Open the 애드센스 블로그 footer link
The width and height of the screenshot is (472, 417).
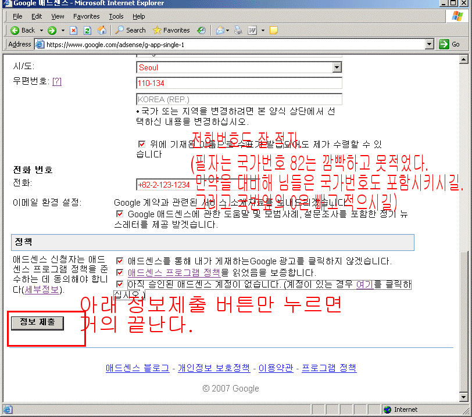(x=138, y=368)
